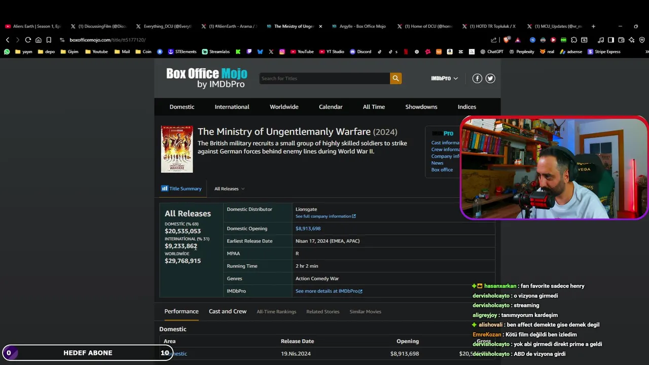Click See full company information link
The image size is (649, 365).
click(x=326, y=216)
